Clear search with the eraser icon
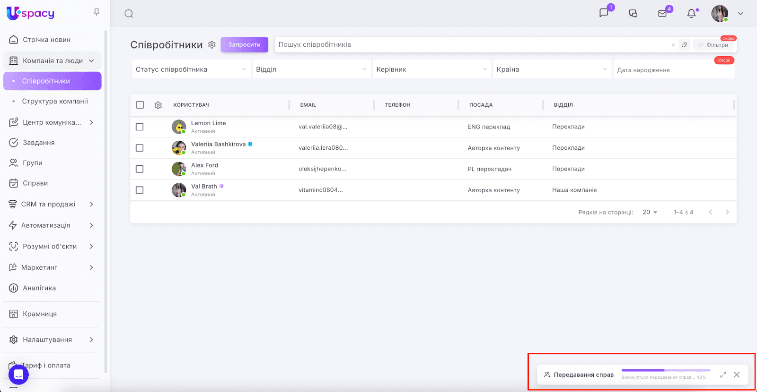 [684, 45]
